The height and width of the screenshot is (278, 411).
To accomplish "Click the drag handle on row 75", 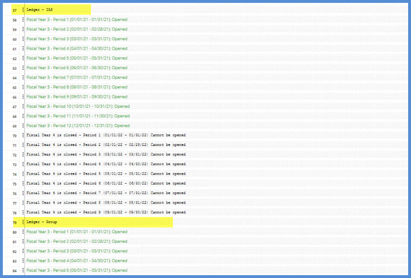I will 23,184.
